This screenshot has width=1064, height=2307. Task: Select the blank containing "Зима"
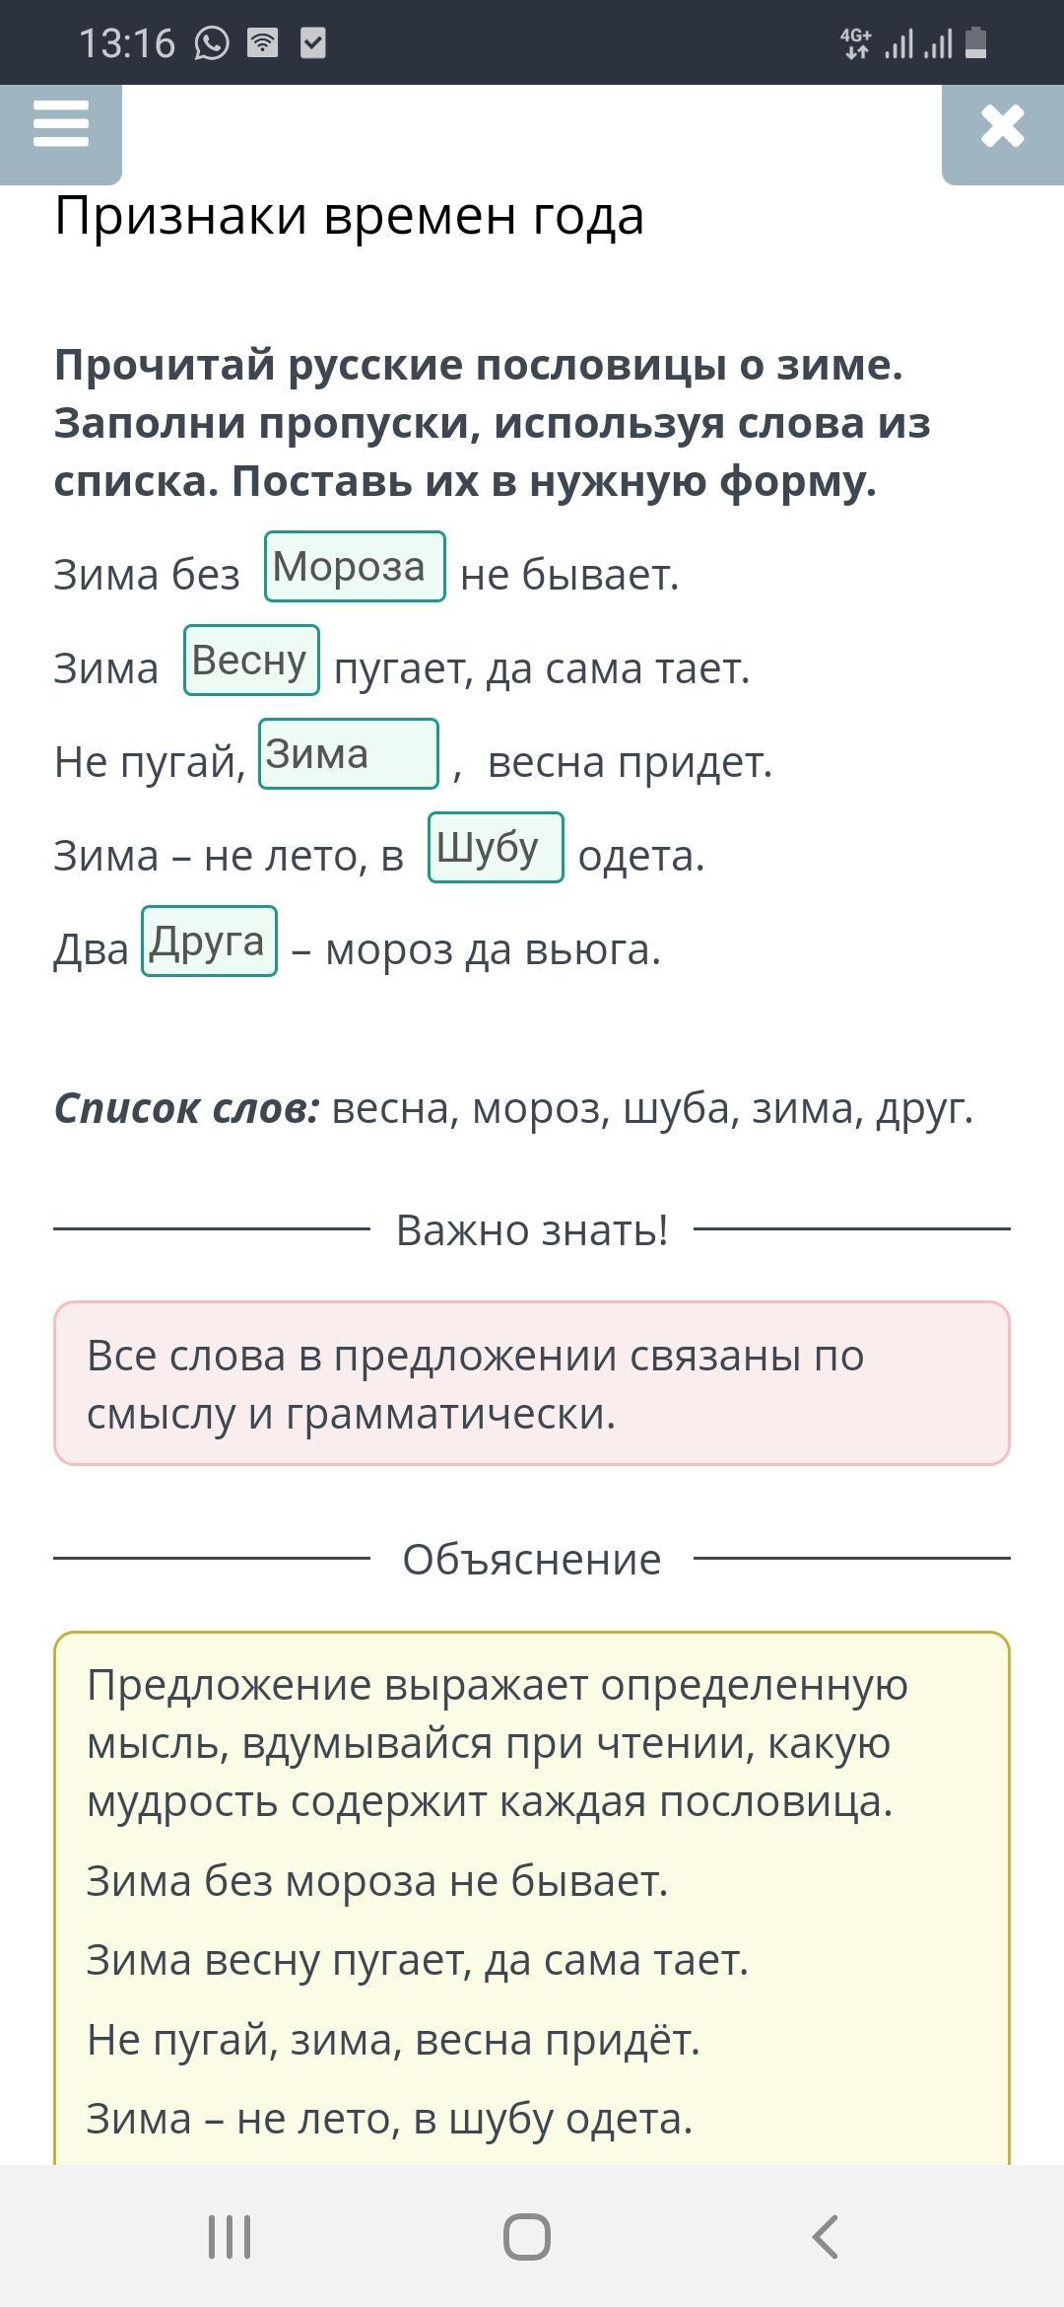(348, 754)
